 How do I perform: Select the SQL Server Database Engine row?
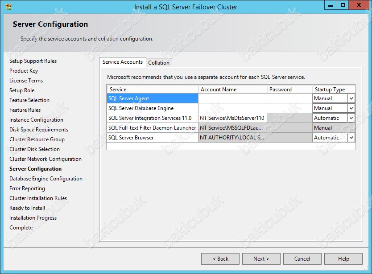(x=153, y=108)
